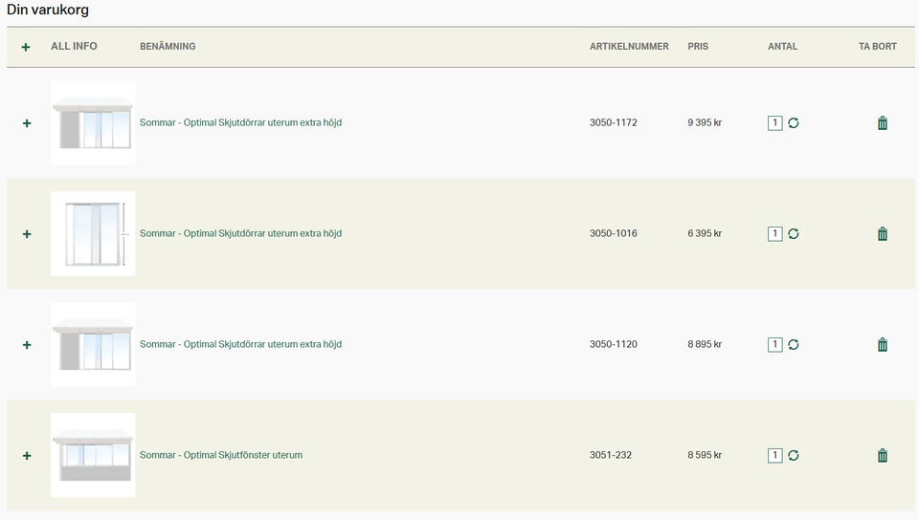Delete article 3050-1120 with trash icon
This screenshot has width=919, height=520.
883,344
